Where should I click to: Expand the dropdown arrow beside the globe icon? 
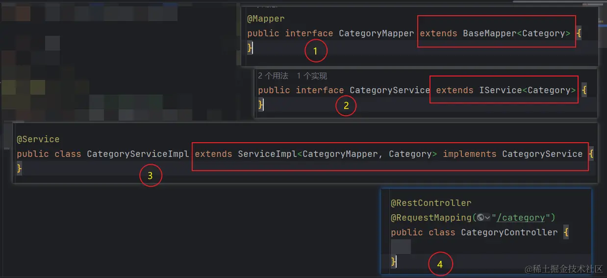pos(487,218)
